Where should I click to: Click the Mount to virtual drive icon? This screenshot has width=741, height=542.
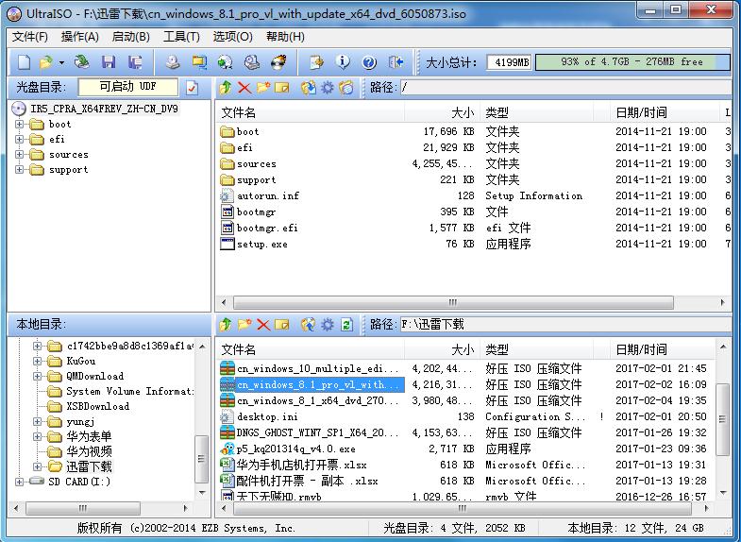tap(252, 62)
